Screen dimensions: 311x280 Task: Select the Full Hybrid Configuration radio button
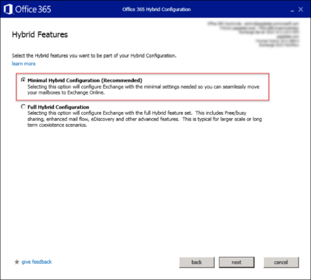coord(23,107)
